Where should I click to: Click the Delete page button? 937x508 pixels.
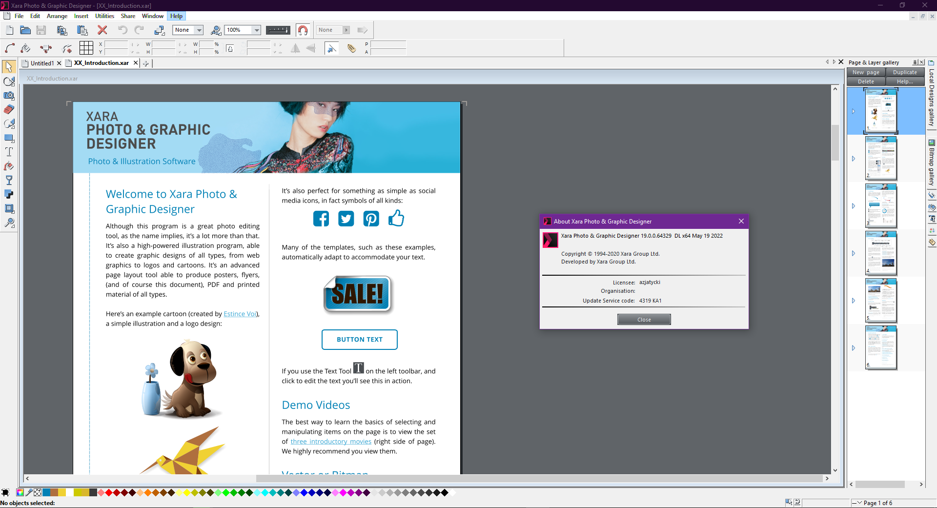click(x=866, y=81)
